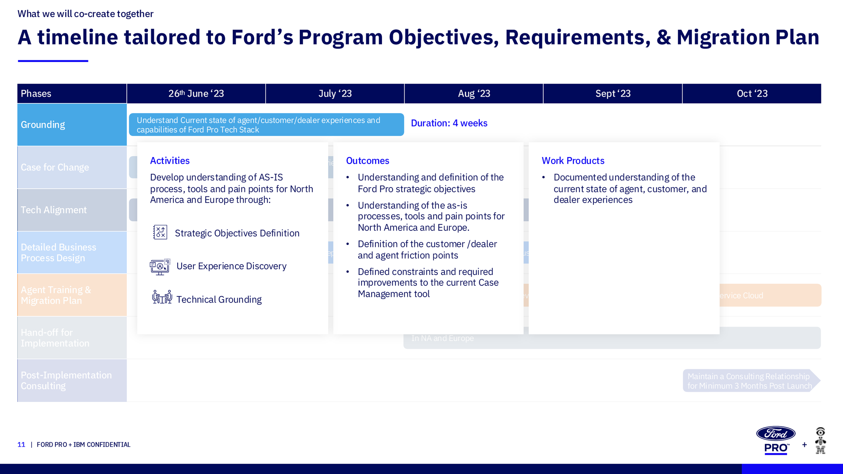Image resolution: width=843 pixels, height=474 pixels.
Task: Click the 'Ford Pro strategic objectives' bullet
Action: 431,183
